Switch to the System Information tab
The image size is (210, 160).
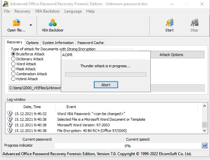click(58, 42)
